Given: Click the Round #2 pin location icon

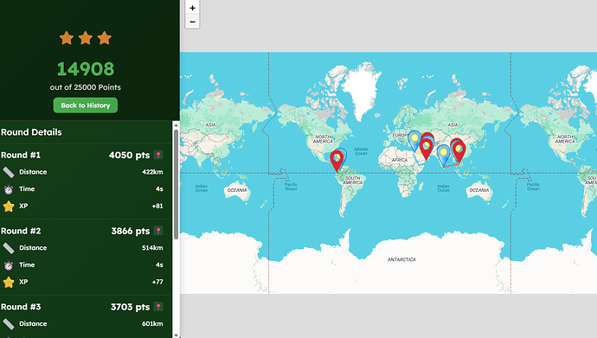Looking at the screenshot, I should [x=158, y=231].
